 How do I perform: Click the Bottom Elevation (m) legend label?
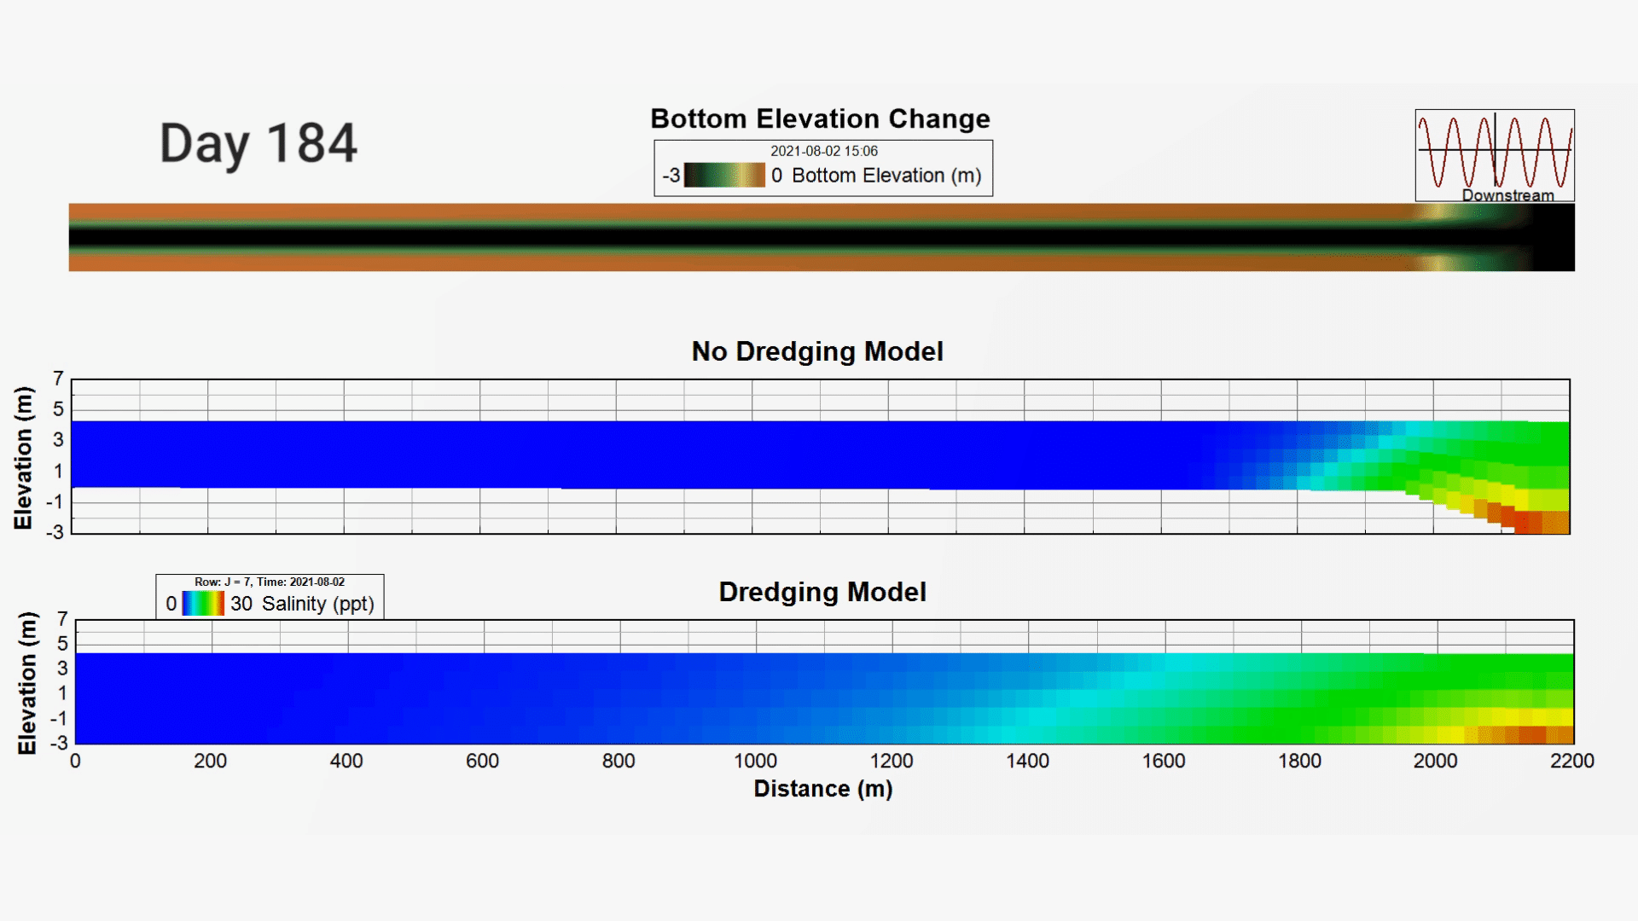click(x=886, y=175)
